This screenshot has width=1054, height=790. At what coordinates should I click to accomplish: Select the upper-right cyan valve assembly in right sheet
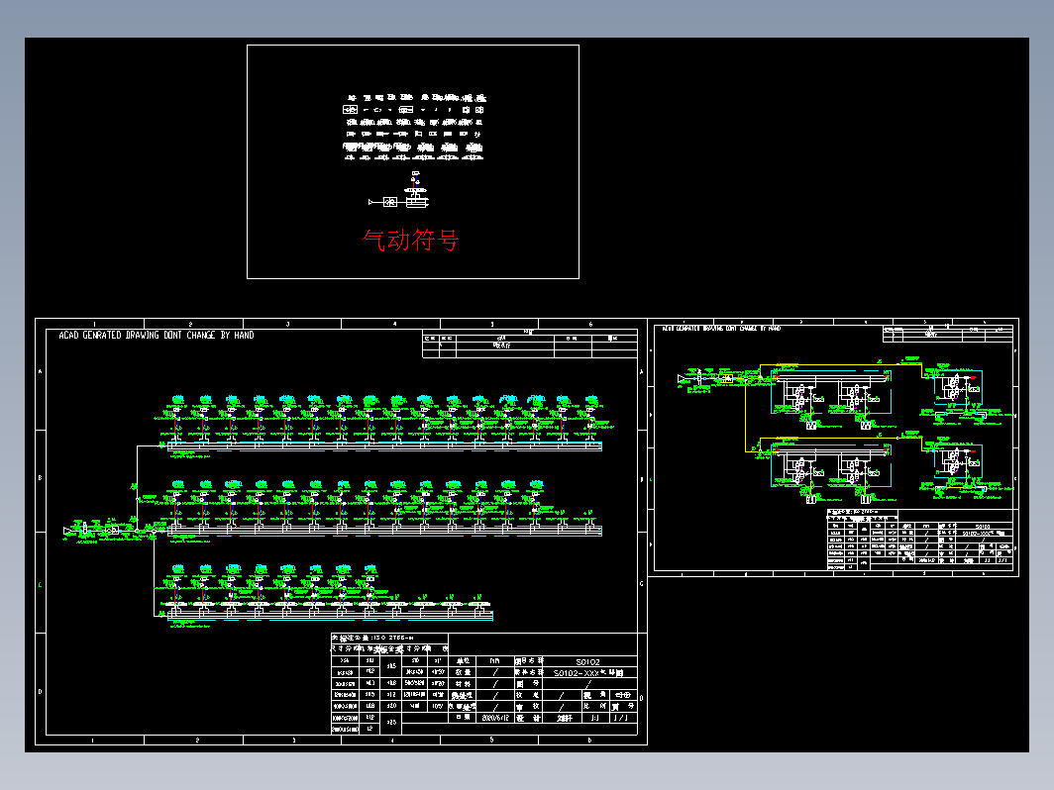click(957, 388)
